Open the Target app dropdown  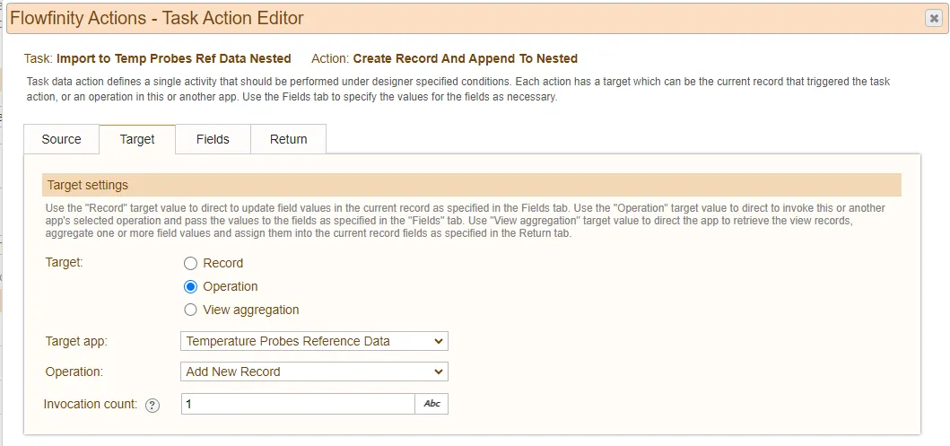coord(314,341)
